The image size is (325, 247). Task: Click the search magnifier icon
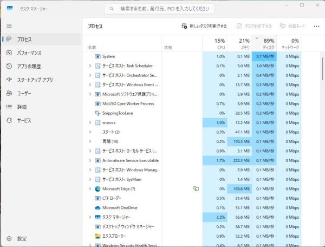pyautogui.click(x=112, y=9)
